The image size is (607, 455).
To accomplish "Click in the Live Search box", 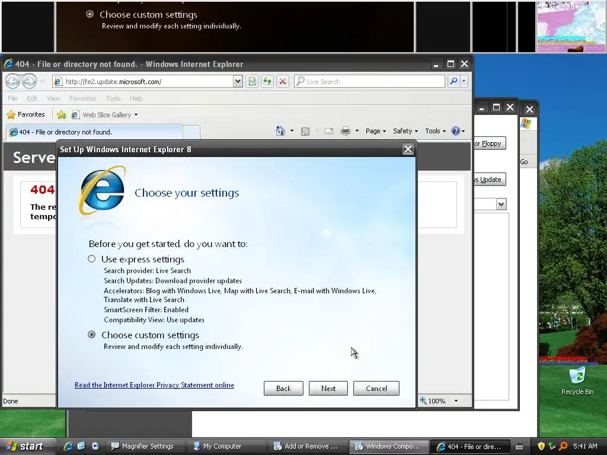I will 370,82.
